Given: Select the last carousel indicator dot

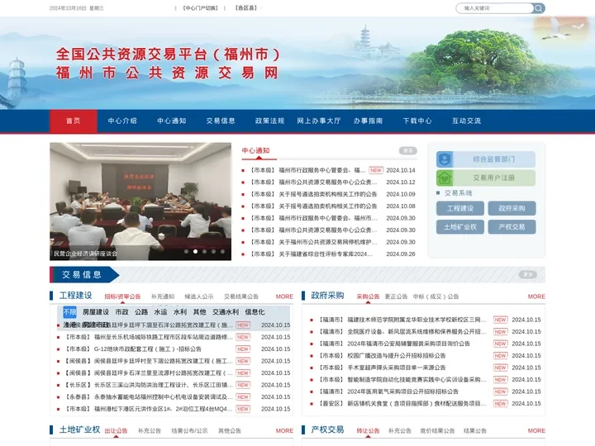Looking at the screenshot, I should (x=223, y=251).
